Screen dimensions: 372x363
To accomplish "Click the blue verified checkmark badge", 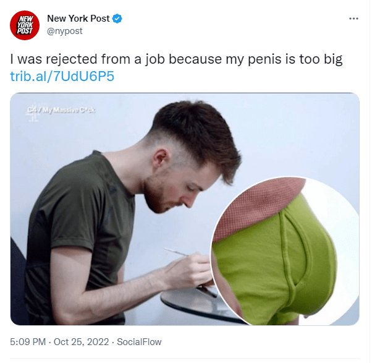I will pos(117,19).
